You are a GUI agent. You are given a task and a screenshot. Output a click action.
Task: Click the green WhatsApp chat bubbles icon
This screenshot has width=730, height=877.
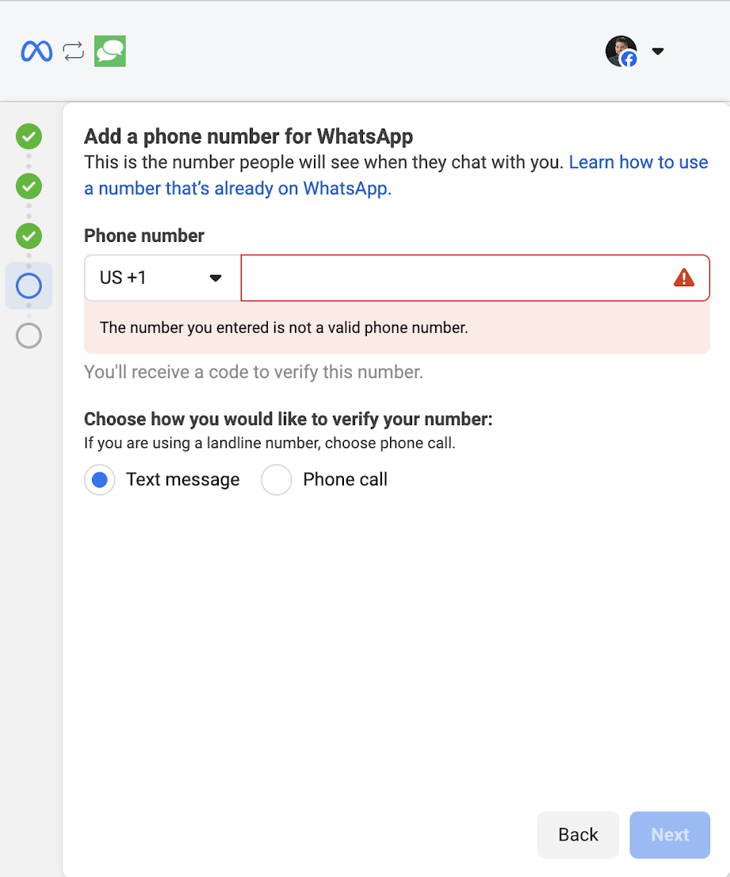(x=109, y=51)
